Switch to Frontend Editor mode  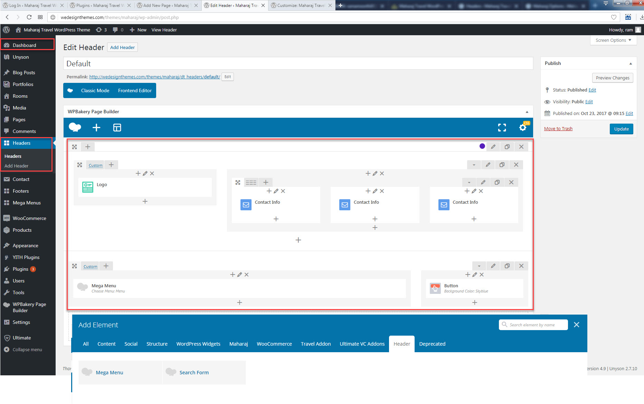135,90
